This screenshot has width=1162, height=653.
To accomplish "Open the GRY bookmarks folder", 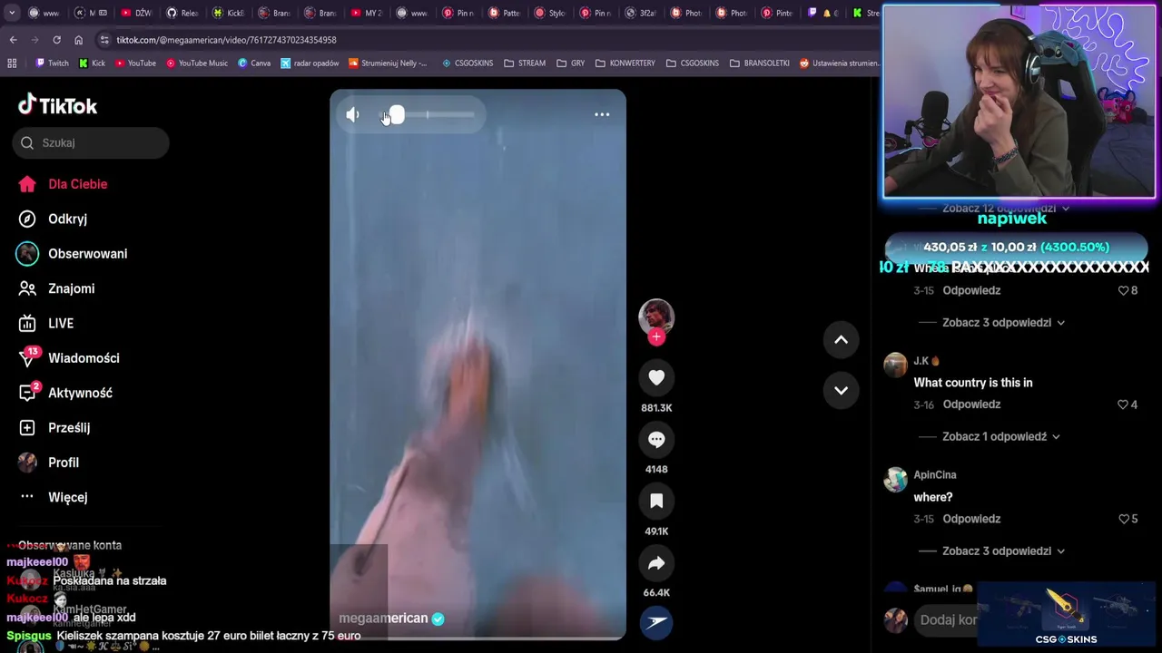I will click(x=570, y=63).
